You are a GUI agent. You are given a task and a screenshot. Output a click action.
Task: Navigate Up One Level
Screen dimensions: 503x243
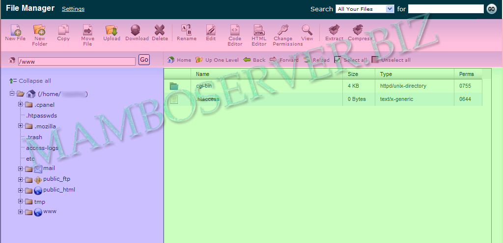coord(217,60)
